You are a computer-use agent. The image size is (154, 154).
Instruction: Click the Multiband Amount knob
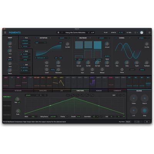(x=107, y=44)
